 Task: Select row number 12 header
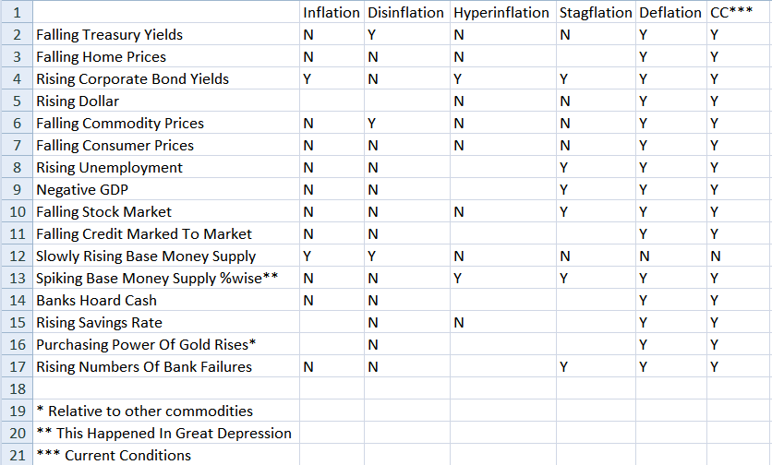16,256
